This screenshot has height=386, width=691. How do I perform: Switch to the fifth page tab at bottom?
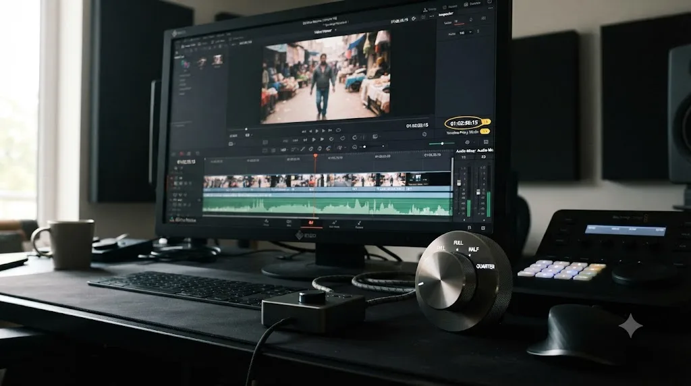[x=359, y=225]
